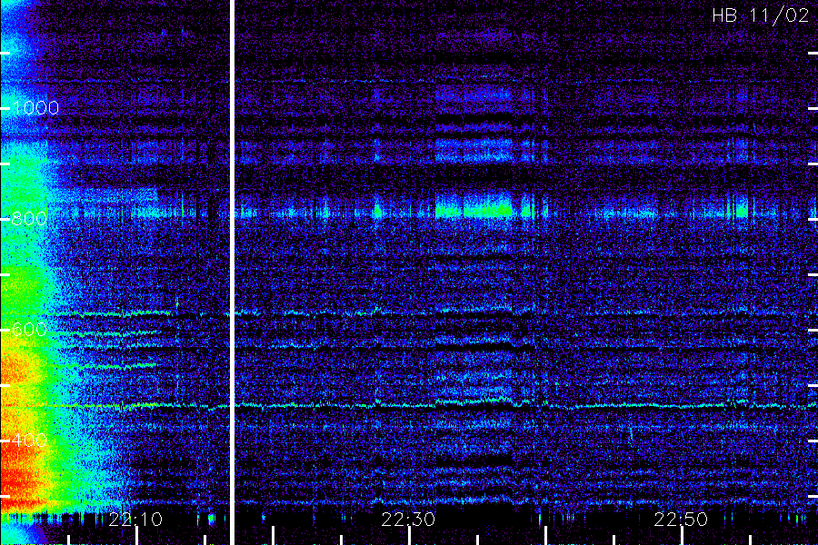Click the 600 frequency axis label

click(x=29, y=329)
